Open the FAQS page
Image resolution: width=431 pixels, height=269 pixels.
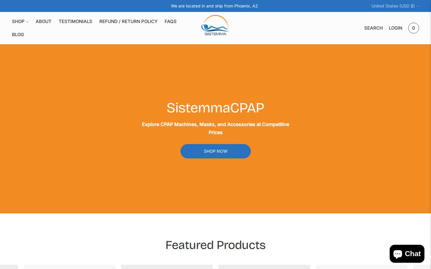(x=171, y=22)
